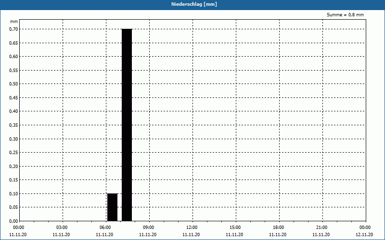The height and width of the screenshot is (240, 385).
Task: Click the 0,20 y-axis value
Action: click(x=13, y=166)
